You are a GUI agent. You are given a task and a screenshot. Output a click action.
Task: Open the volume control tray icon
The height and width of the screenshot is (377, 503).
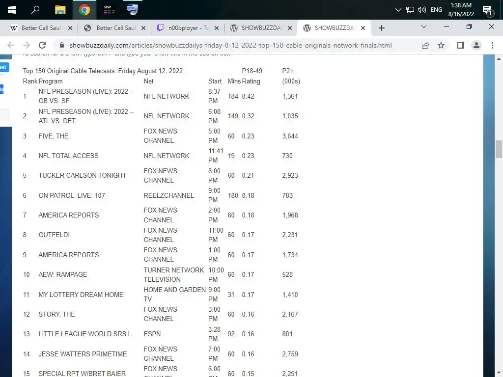[x=422, y=10]
